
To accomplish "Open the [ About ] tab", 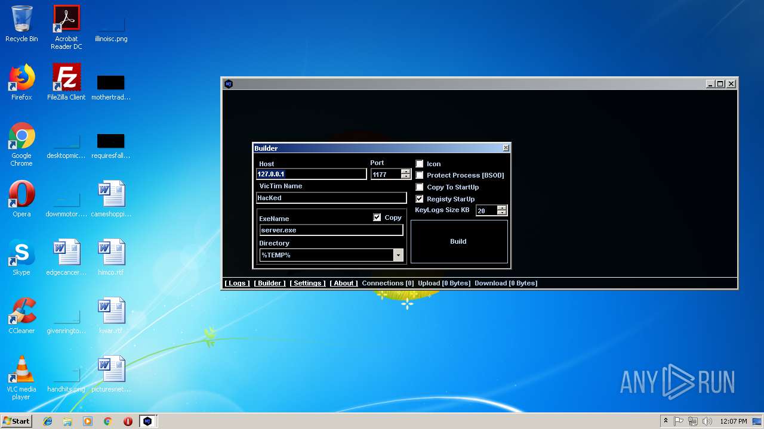I will pos(344,283).
